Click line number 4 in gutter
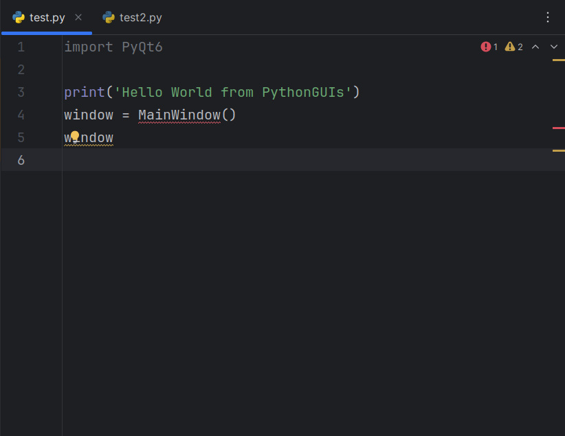 click(21, 115)
